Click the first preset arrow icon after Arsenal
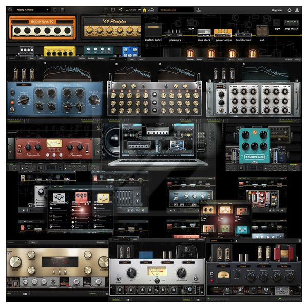This screenshot has height=308, width=308. click(x=55, y=10)
